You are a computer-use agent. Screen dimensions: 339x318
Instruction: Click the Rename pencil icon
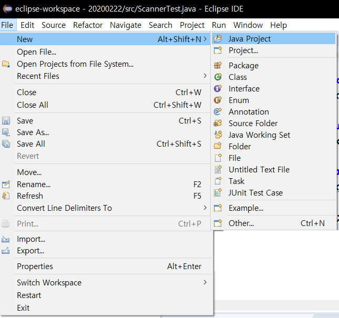pyautogui.click(x=6, y=184)
